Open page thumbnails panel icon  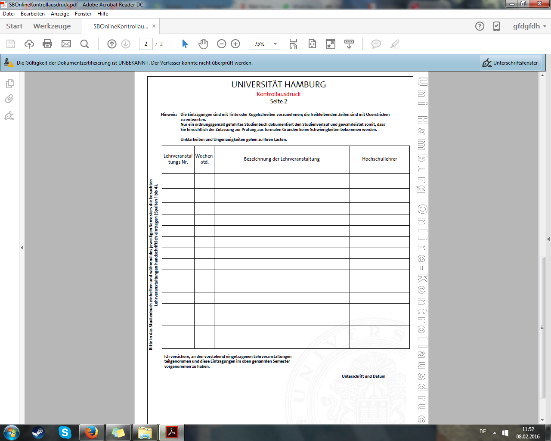point(10,83)
